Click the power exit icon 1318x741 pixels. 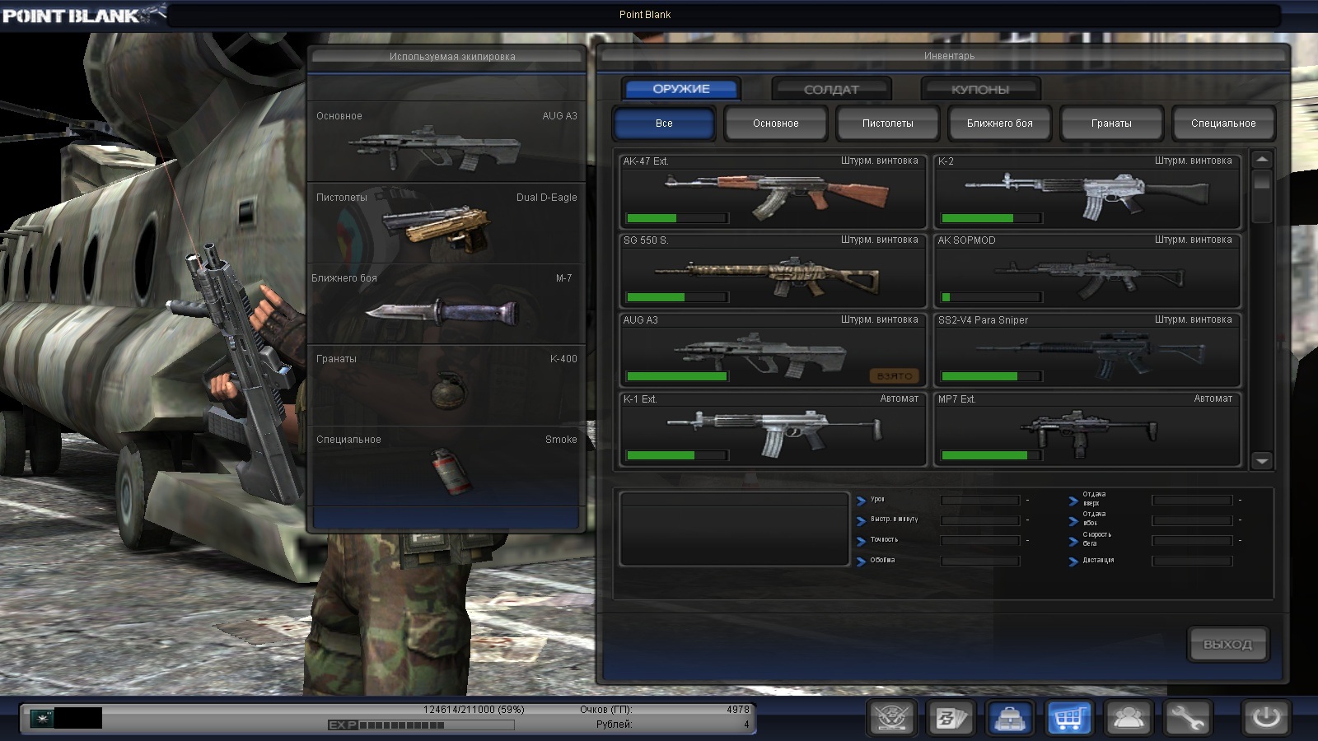1265,718
